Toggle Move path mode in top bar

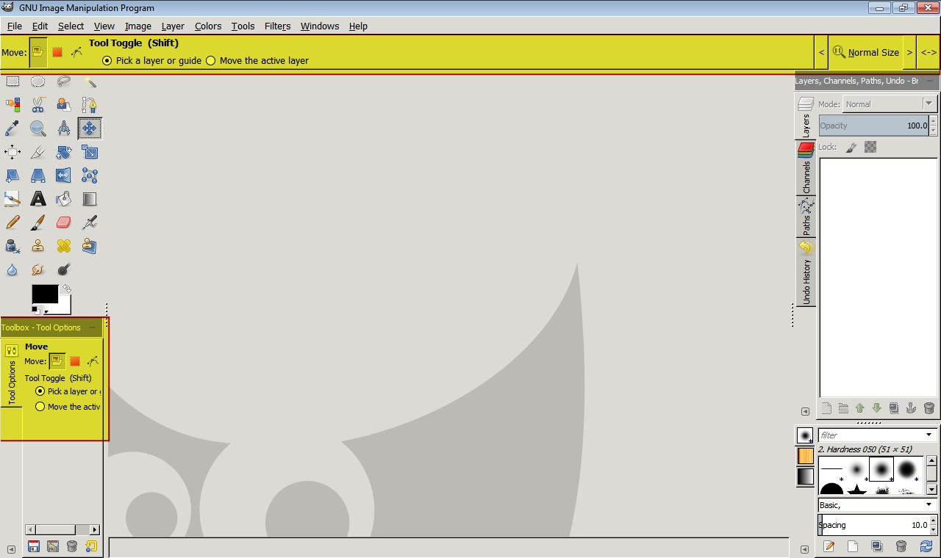[x=76, y=52]
